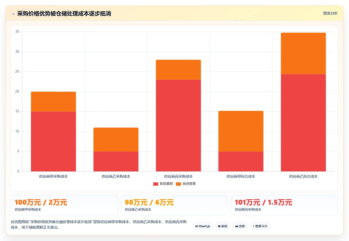349x241 pixels.
Task: Click the description paragraph starting 这张图围绕
Action: point(99,224)
